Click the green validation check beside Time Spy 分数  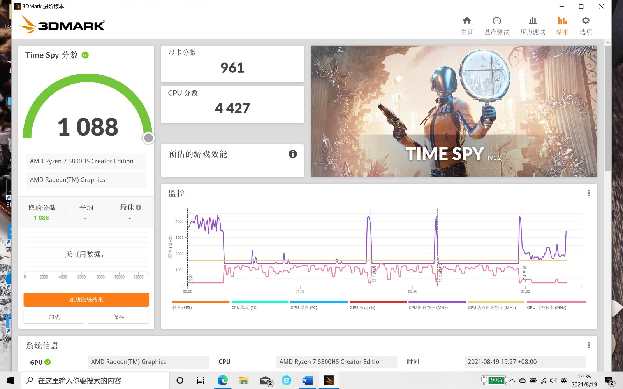pyautogui.click(x=85, y=55)
